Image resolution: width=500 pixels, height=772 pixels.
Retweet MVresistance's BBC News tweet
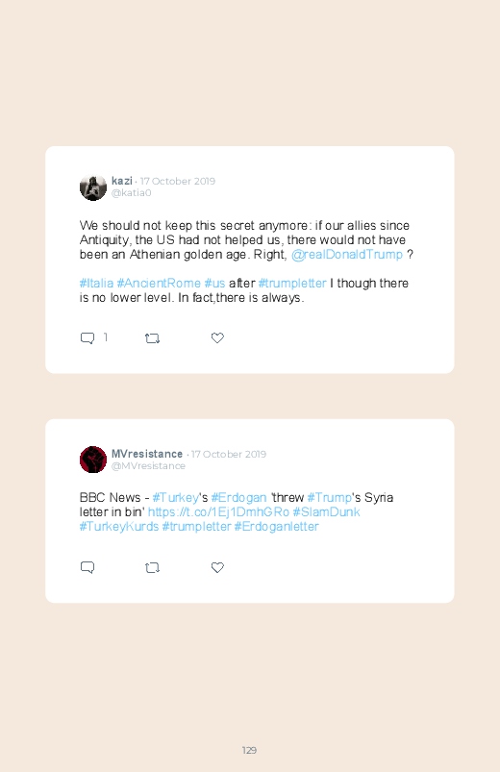click(x=152, y=567)
